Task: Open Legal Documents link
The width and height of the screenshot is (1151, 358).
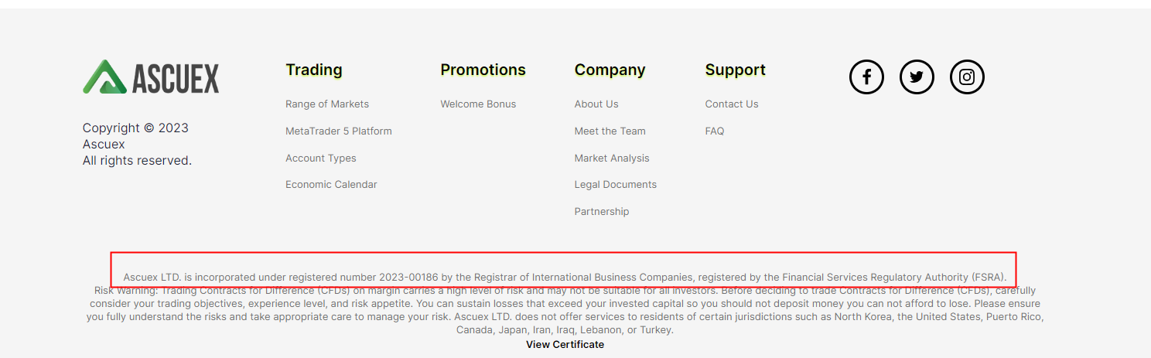Action: [615, 185]
